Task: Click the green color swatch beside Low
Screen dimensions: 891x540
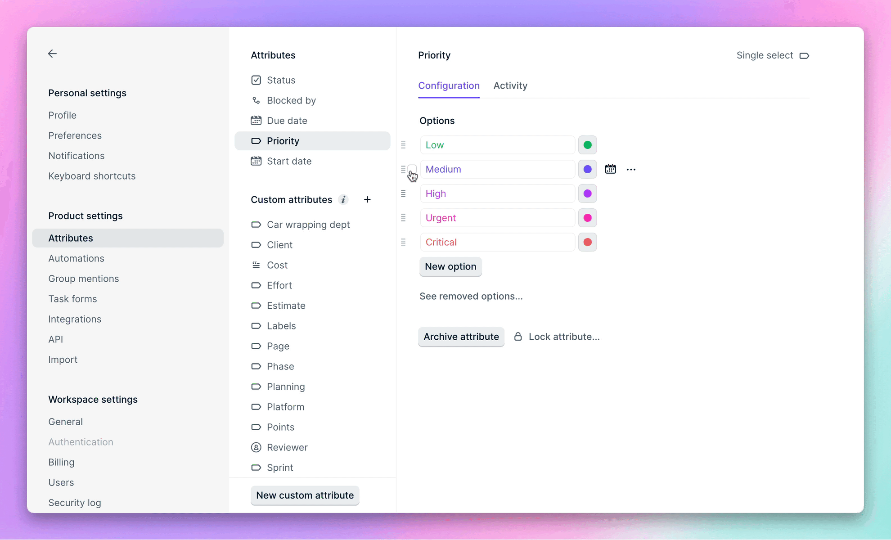Action: coord(587,145)
